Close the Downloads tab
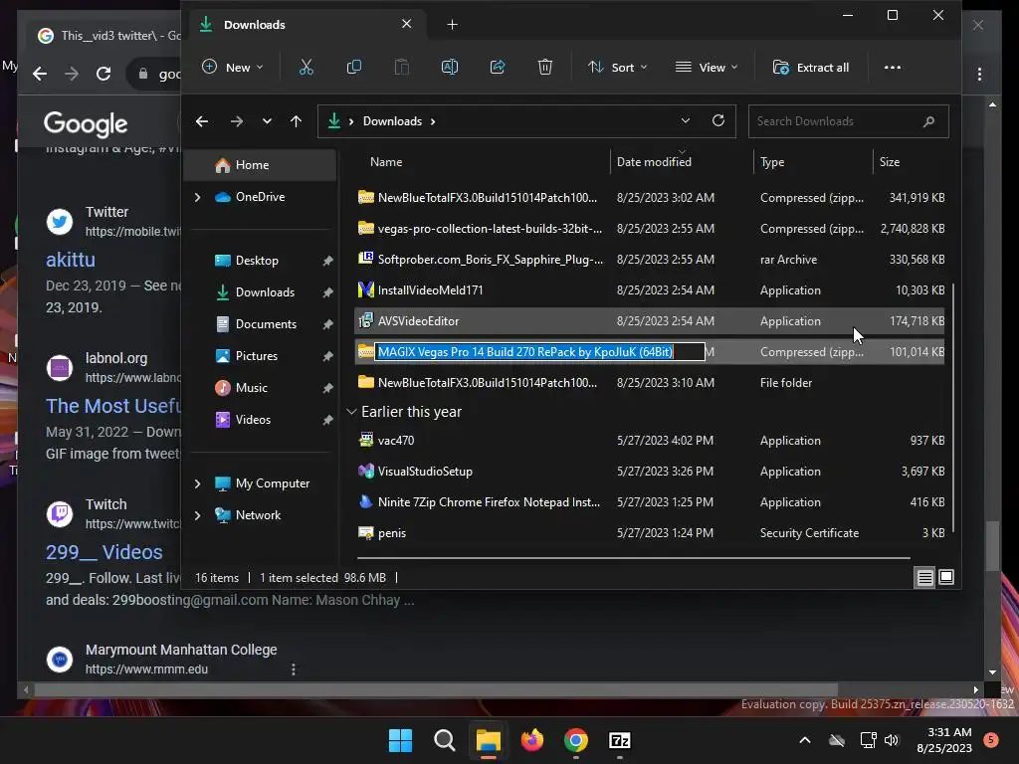The width and height of the screenshot is (1019, 764). tap(407, 24)
